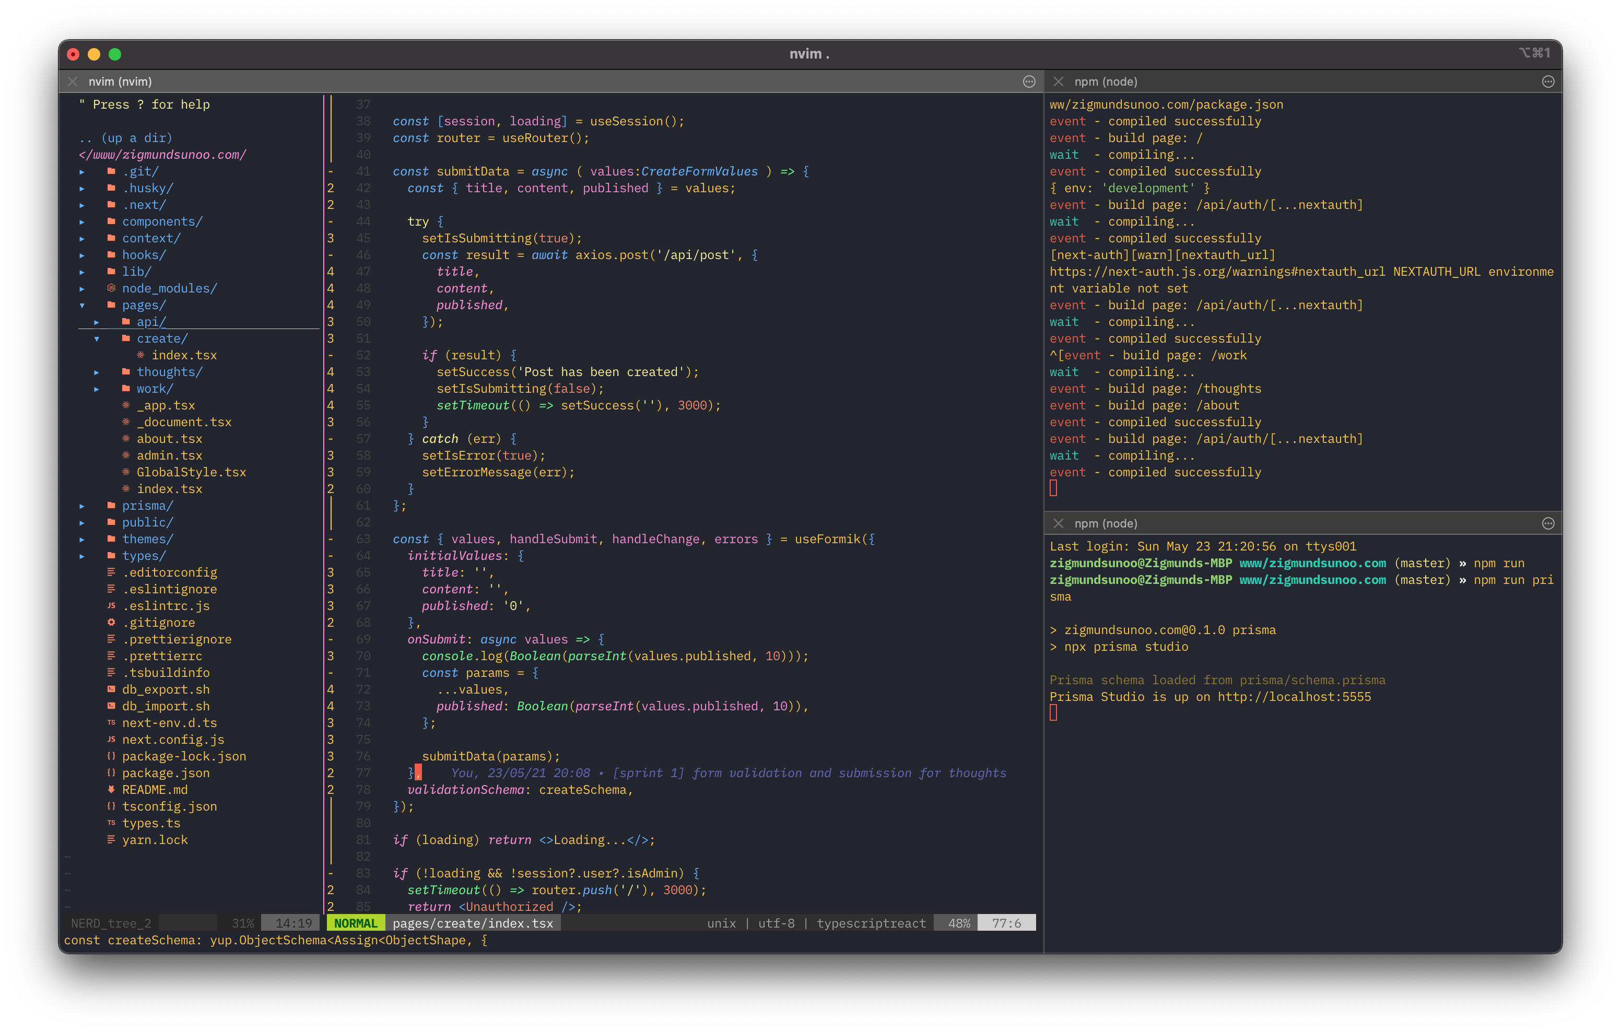This screenshot has height=1031, width=1621.
Task: Click JSON icon beside tsconfig.json
Action: [x=112, y=806]
